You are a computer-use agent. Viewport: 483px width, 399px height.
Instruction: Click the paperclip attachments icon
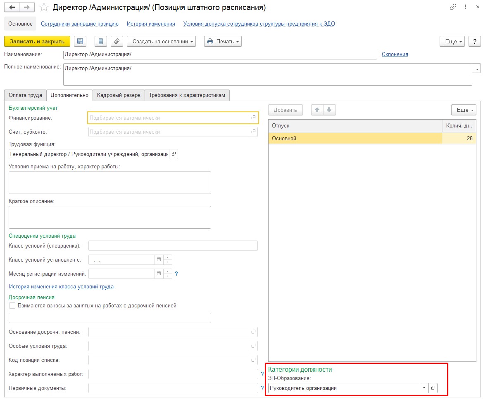pyautogui.click(x=117, y=41)
